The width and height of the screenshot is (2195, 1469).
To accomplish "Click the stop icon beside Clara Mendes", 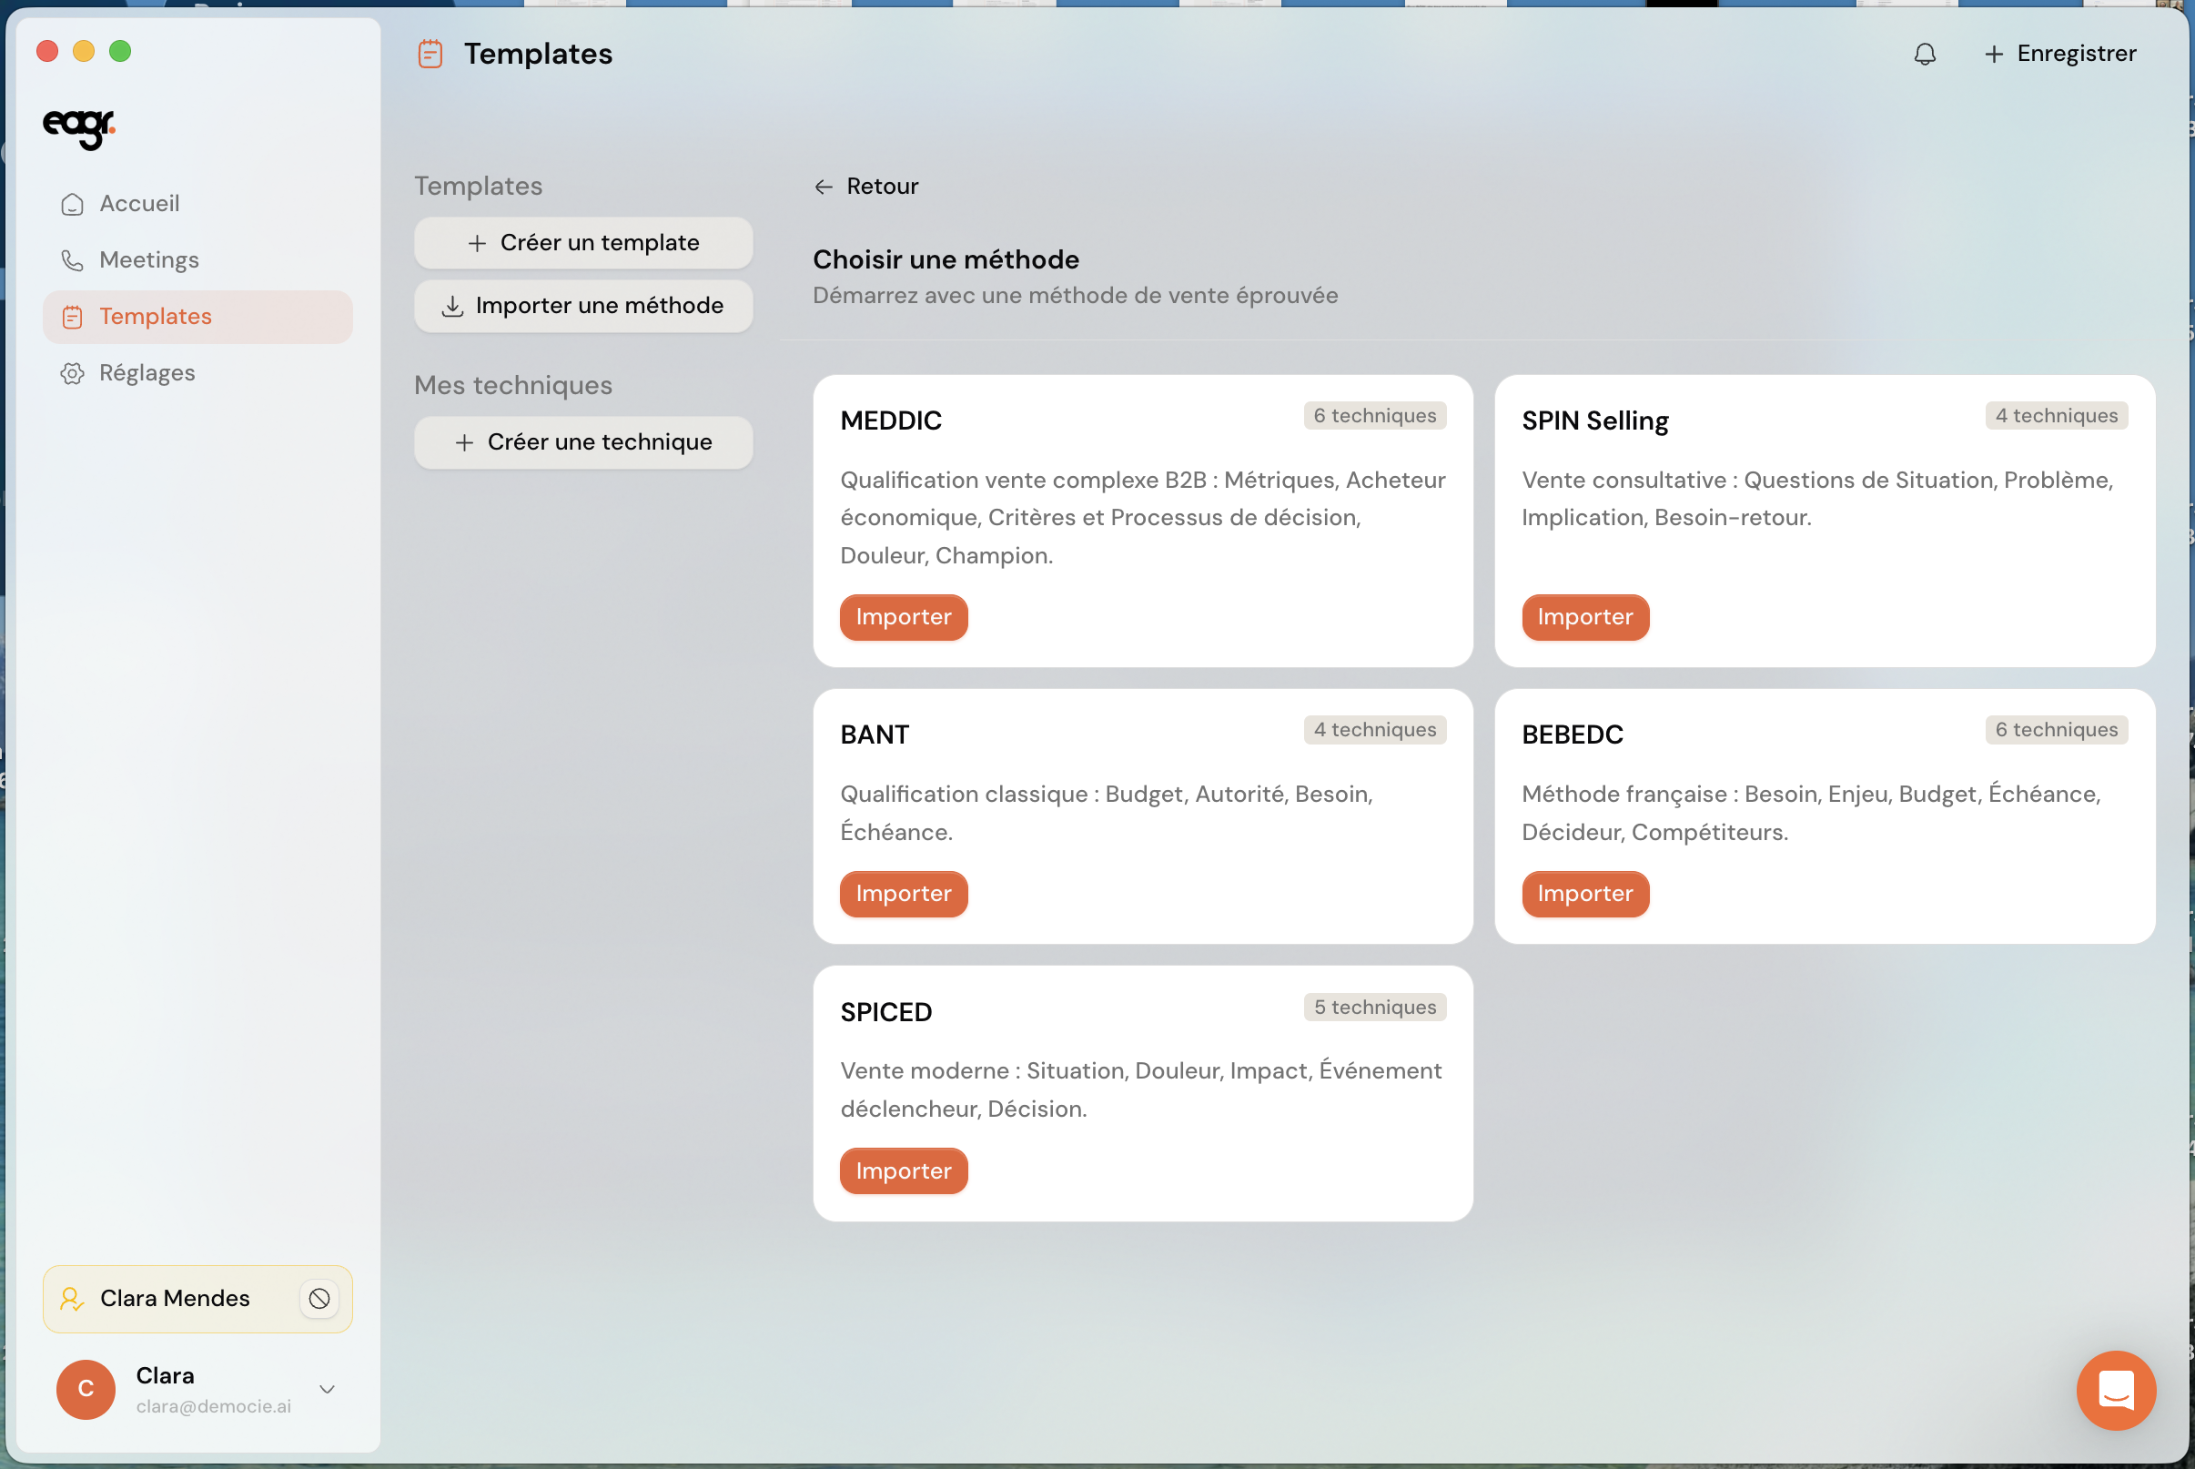I will (319, 1299).
